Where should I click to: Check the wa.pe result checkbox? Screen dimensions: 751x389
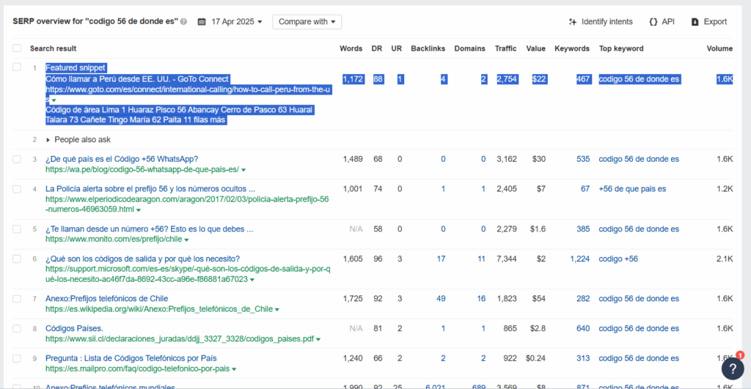click(17, 159)
